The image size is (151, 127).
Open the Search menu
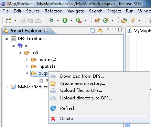pos(96,11)
